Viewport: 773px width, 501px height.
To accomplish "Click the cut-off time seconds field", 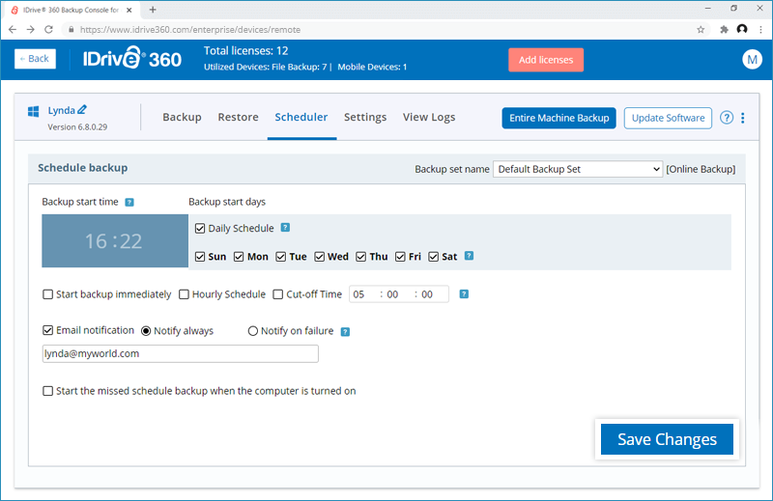I will click(427, 294).
